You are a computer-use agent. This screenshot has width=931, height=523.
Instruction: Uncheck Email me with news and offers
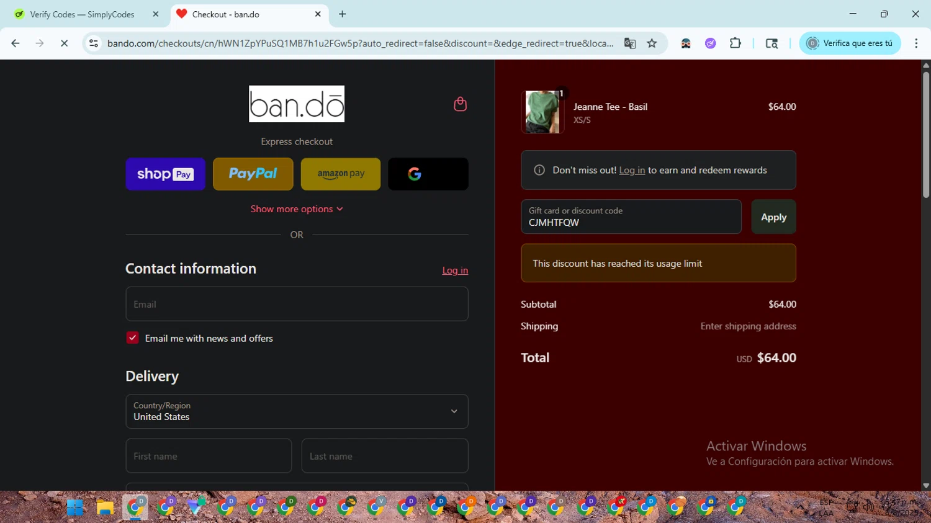(132, 338)
